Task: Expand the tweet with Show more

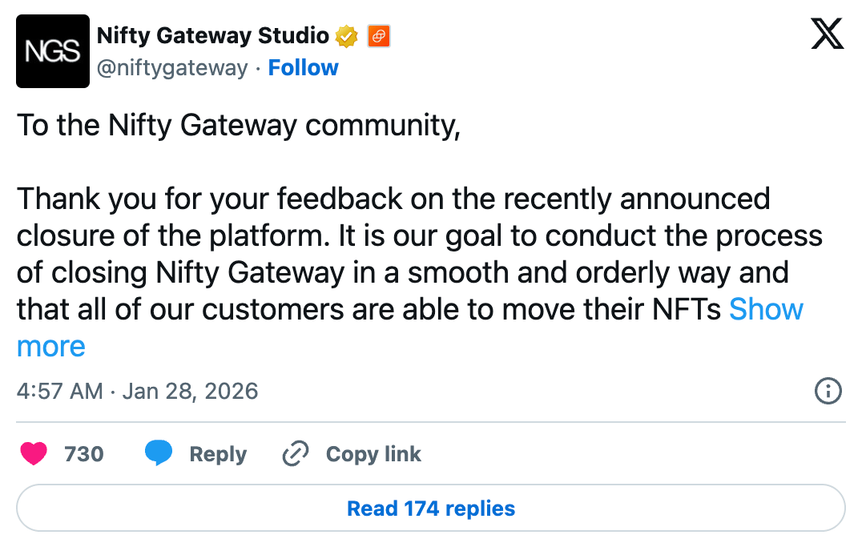Action: pyautogui.click(x=766, y=309)
